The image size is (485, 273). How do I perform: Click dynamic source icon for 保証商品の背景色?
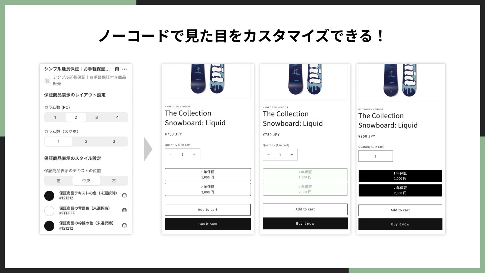tap(124, 210)
